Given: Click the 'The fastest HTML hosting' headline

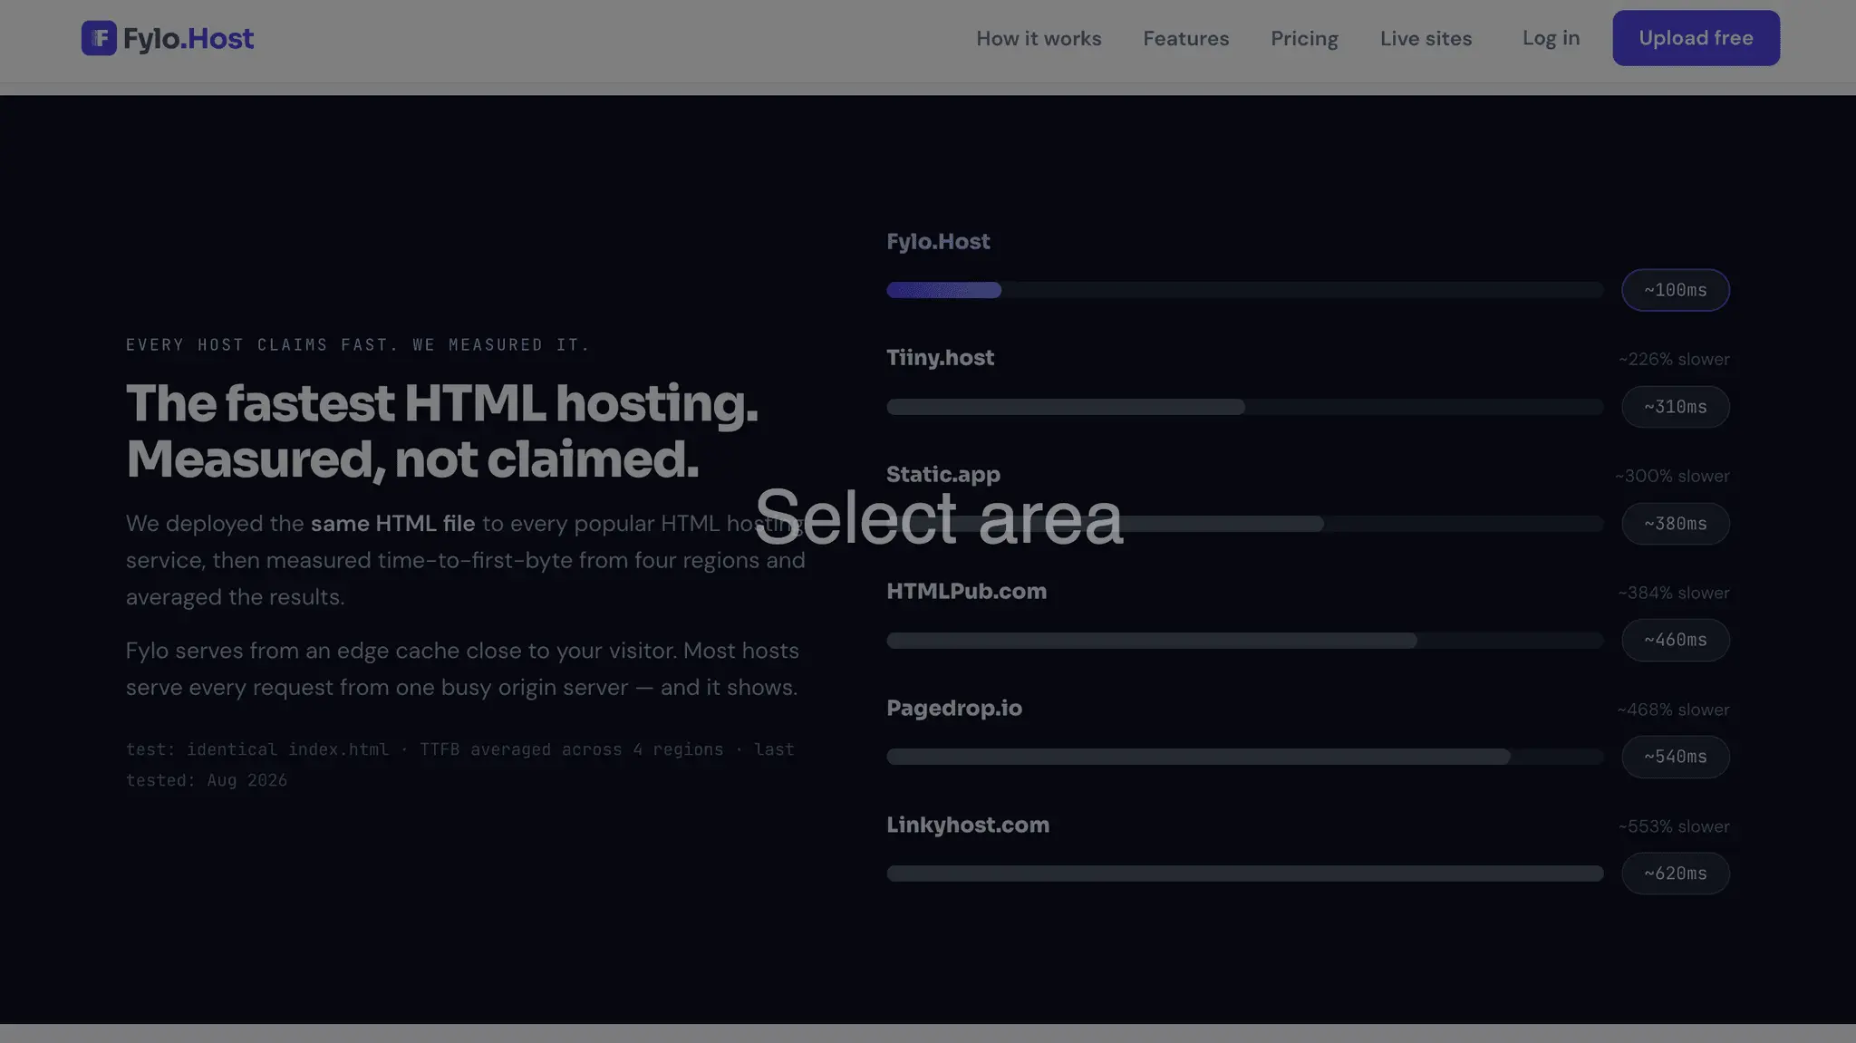Looking at the screenshot, I should 441,403.
